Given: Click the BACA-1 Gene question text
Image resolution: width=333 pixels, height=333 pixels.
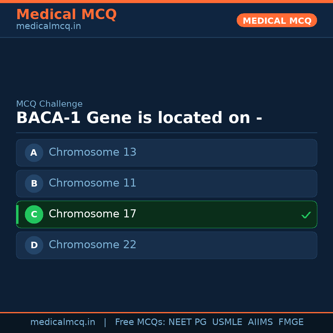Looking at the screenshot, I should (x=139, y=118).
